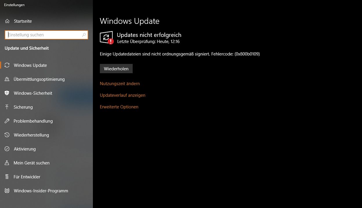The height and width of the screenshot is (208, 362).
Task: Open the Aktivierung page
Action: click(x=46, y=149)
